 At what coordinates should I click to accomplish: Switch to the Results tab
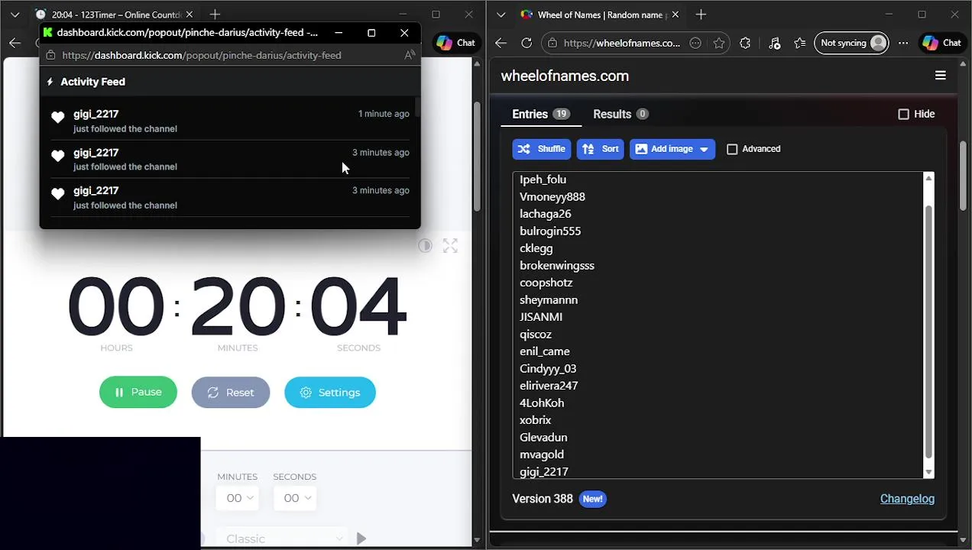point(620,114)
